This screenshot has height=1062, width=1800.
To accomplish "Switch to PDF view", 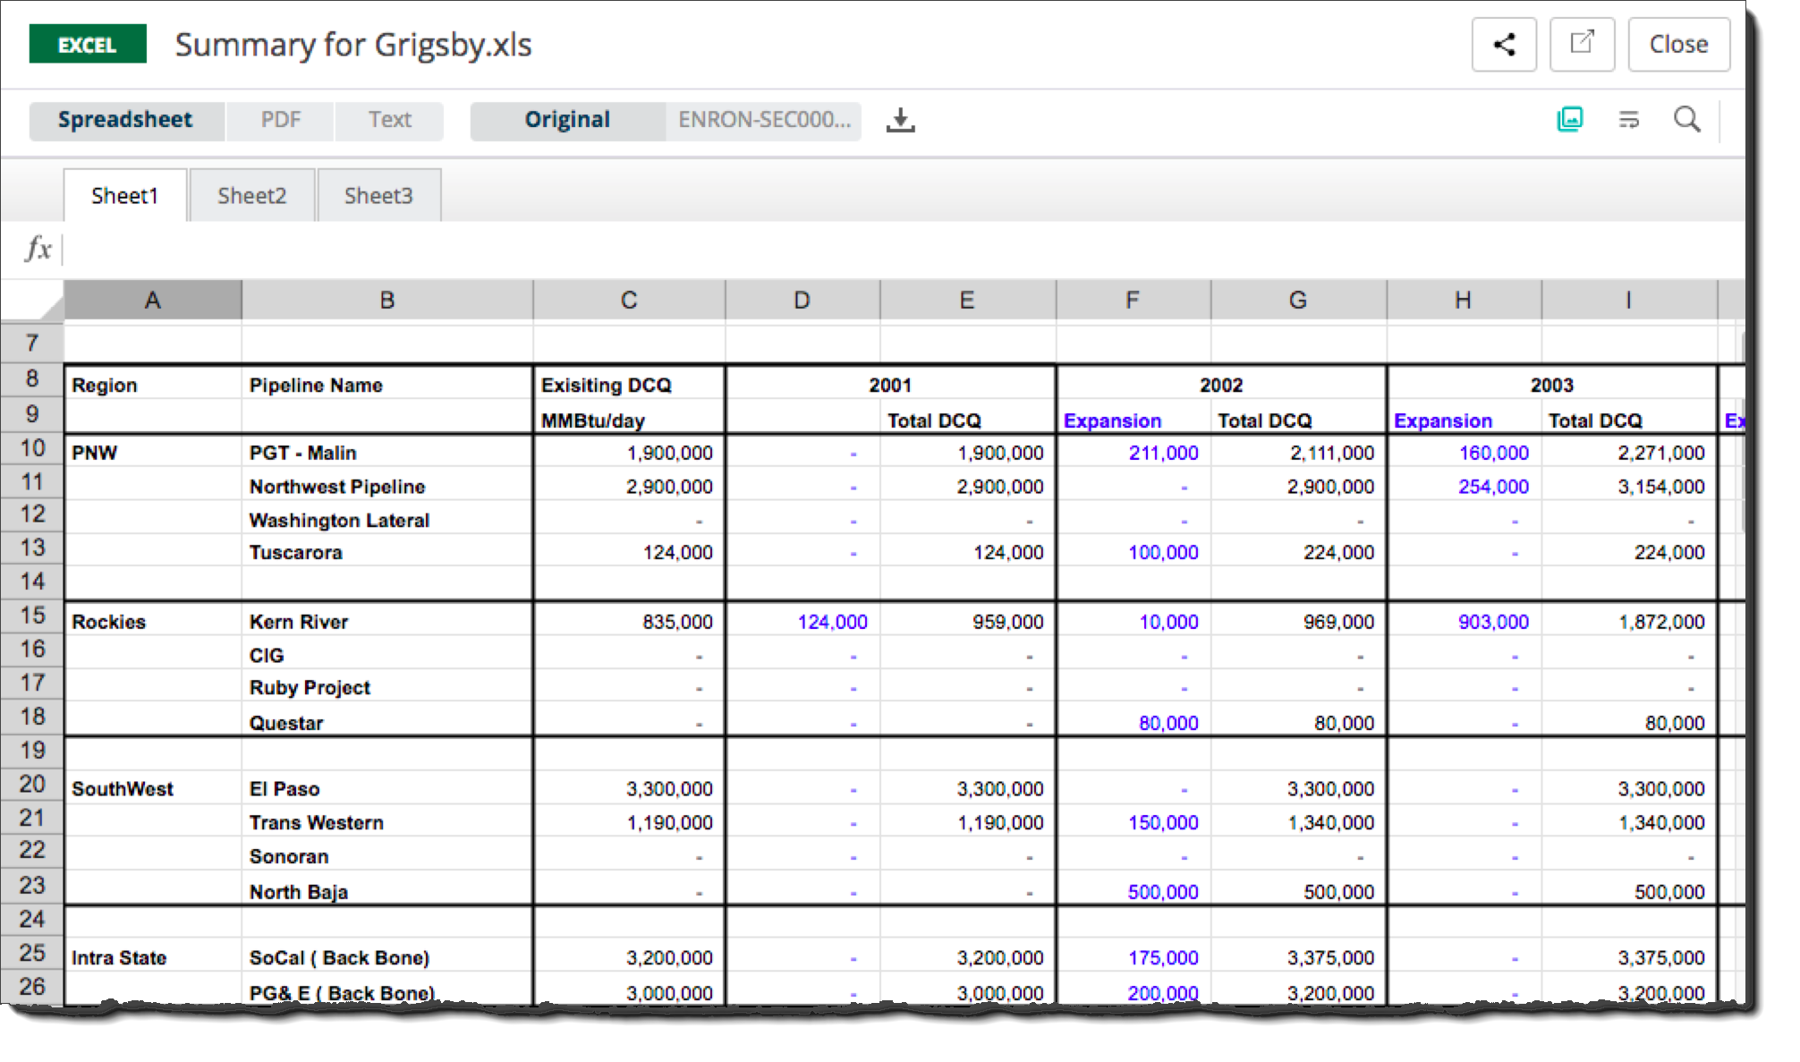I will [x=280, y=120].
